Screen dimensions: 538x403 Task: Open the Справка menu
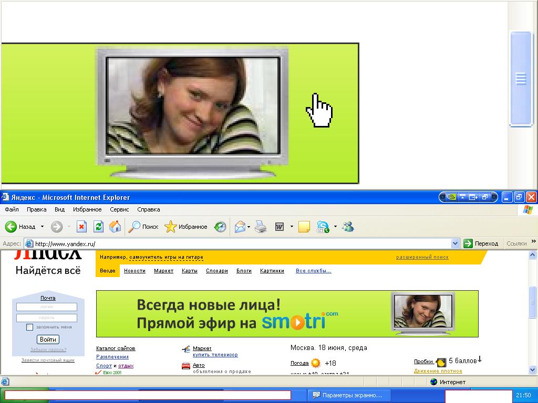[149, 209]
